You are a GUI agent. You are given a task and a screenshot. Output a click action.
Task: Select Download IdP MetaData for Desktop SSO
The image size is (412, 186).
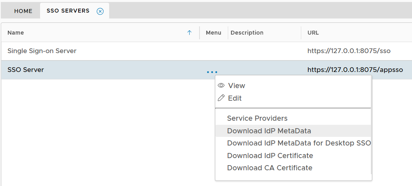[298, 143]
